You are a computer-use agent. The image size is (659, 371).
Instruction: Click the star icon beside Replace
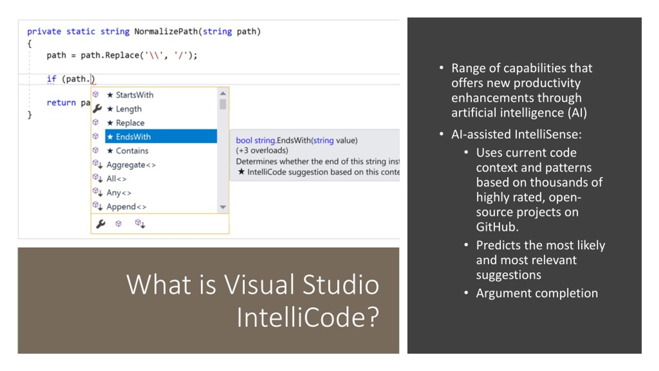[x=110, y=123]
